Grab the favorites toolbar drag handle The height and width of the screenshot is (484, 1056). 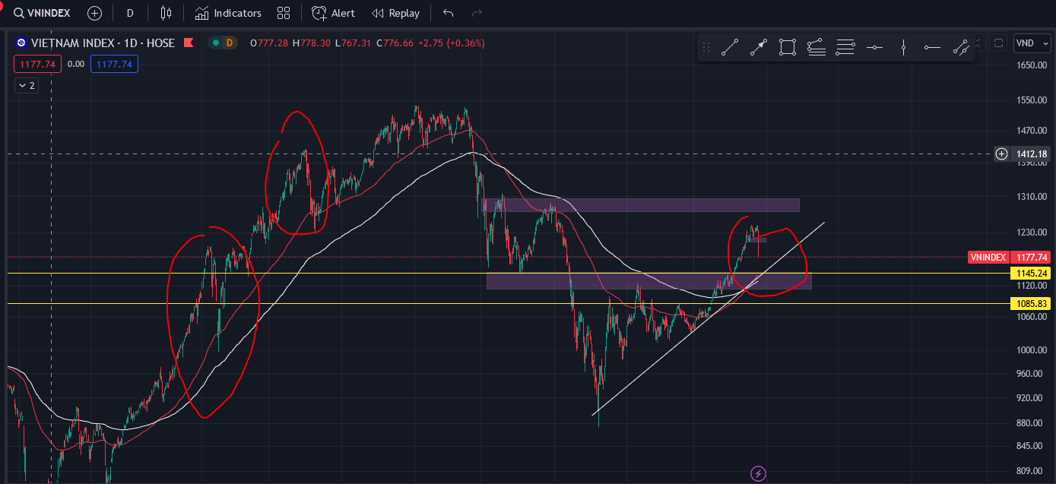[706, 47]
